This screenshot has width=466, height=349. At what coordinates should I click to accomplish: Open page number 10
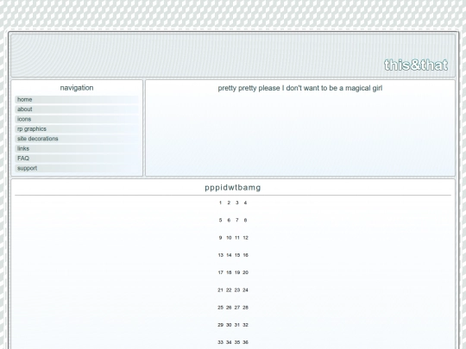pos(229,238)
